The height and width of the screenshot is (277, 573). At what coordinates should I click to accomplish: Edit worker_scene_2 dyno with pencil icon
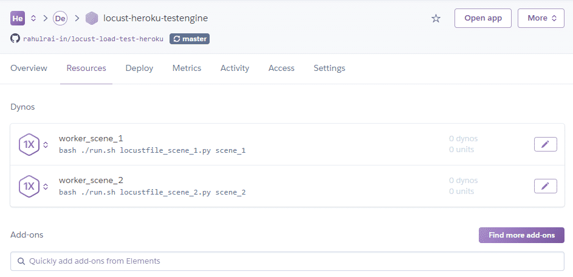click(x=545, y=186)
